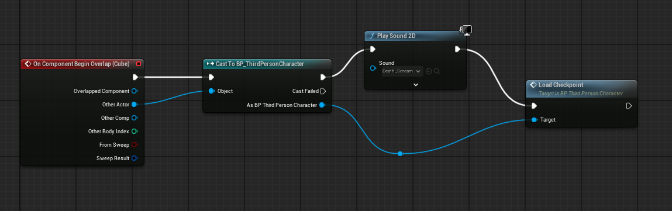Click the event icon beside On Component Begin Overlap title
Image resolution: width=672 pixels, height=211 pixels.
[x=28, y=64]
